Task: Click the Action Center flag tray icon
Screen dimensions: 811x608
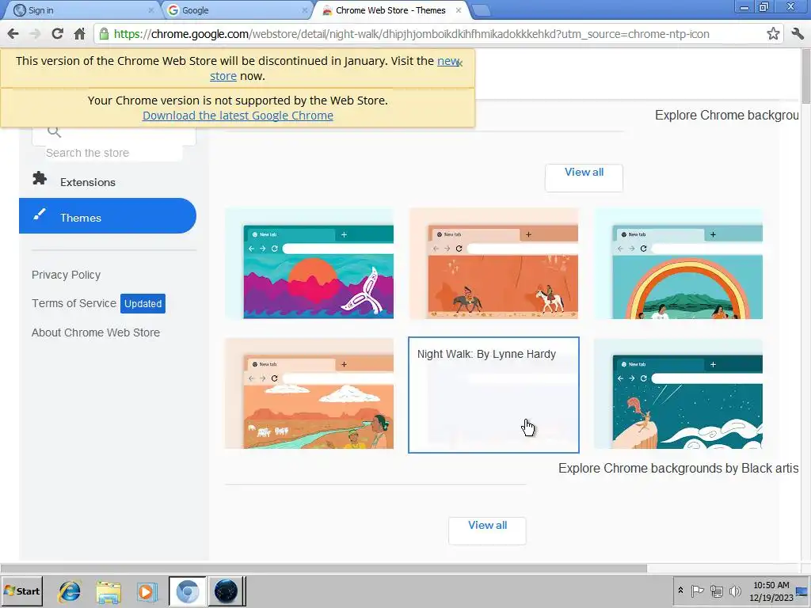Action: (x=697, y=591)
